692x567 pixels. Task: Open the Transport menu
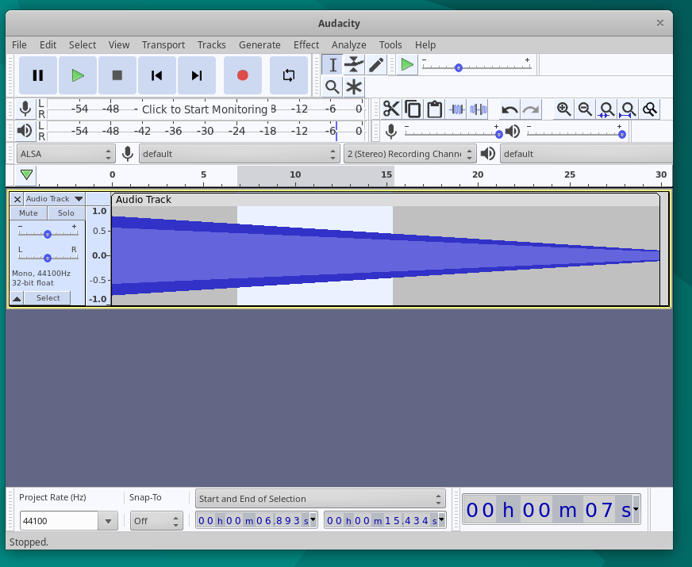coord(163,44)
